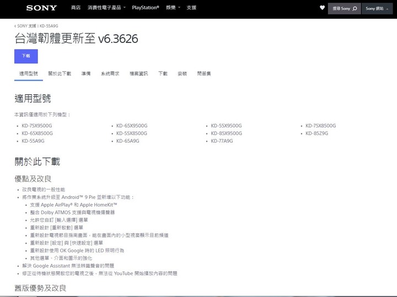Image resolution: width=397 pixels, height=297 pixels.
Task: Click model KD-85Z9G
Action: click(x=316, y=133)
